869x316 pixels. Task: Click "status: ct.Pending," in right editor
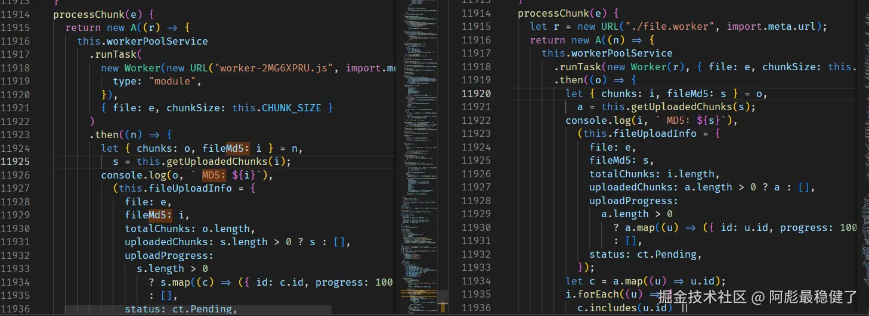pos(646,254)
